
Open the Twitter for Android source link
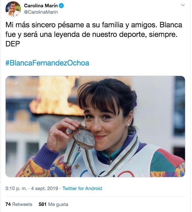pos(82,188)
